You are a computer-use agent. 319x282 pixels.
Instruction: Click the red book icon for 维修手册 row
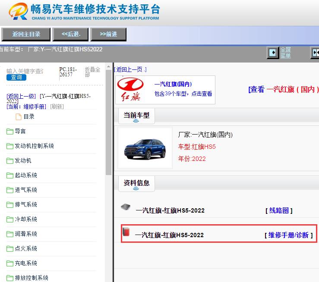coord(126,232)
